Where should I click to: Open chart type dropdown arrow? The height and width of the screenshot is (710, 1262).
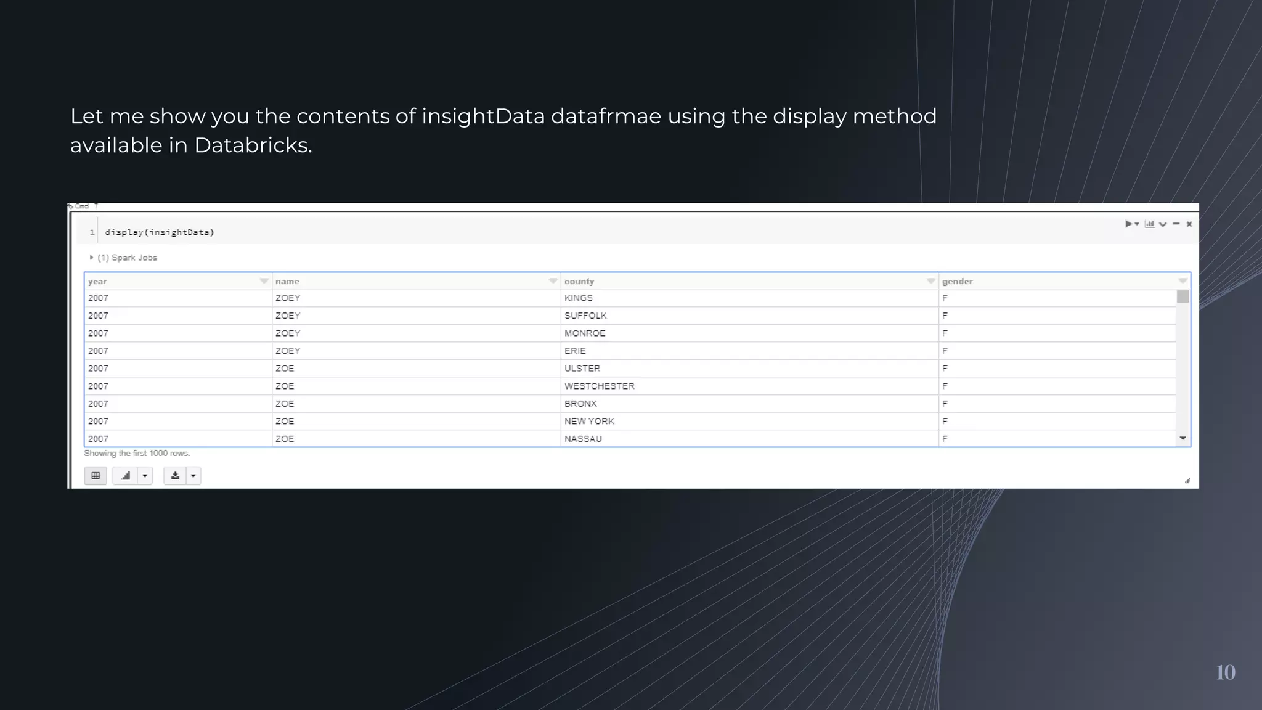[x=145, y=476]
